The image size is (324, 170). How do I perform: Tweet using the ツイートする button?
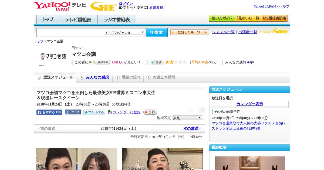pos(94,112)
